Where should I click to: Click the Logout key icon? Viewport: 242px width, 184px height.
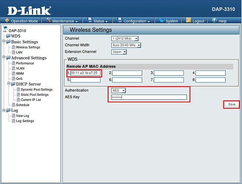(x=188, y=21)
